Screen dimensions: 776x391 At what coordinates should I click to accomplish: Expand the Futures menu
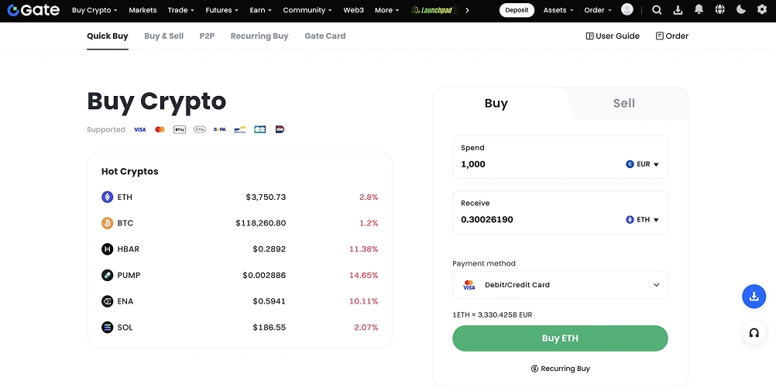[x=221, y=10]
